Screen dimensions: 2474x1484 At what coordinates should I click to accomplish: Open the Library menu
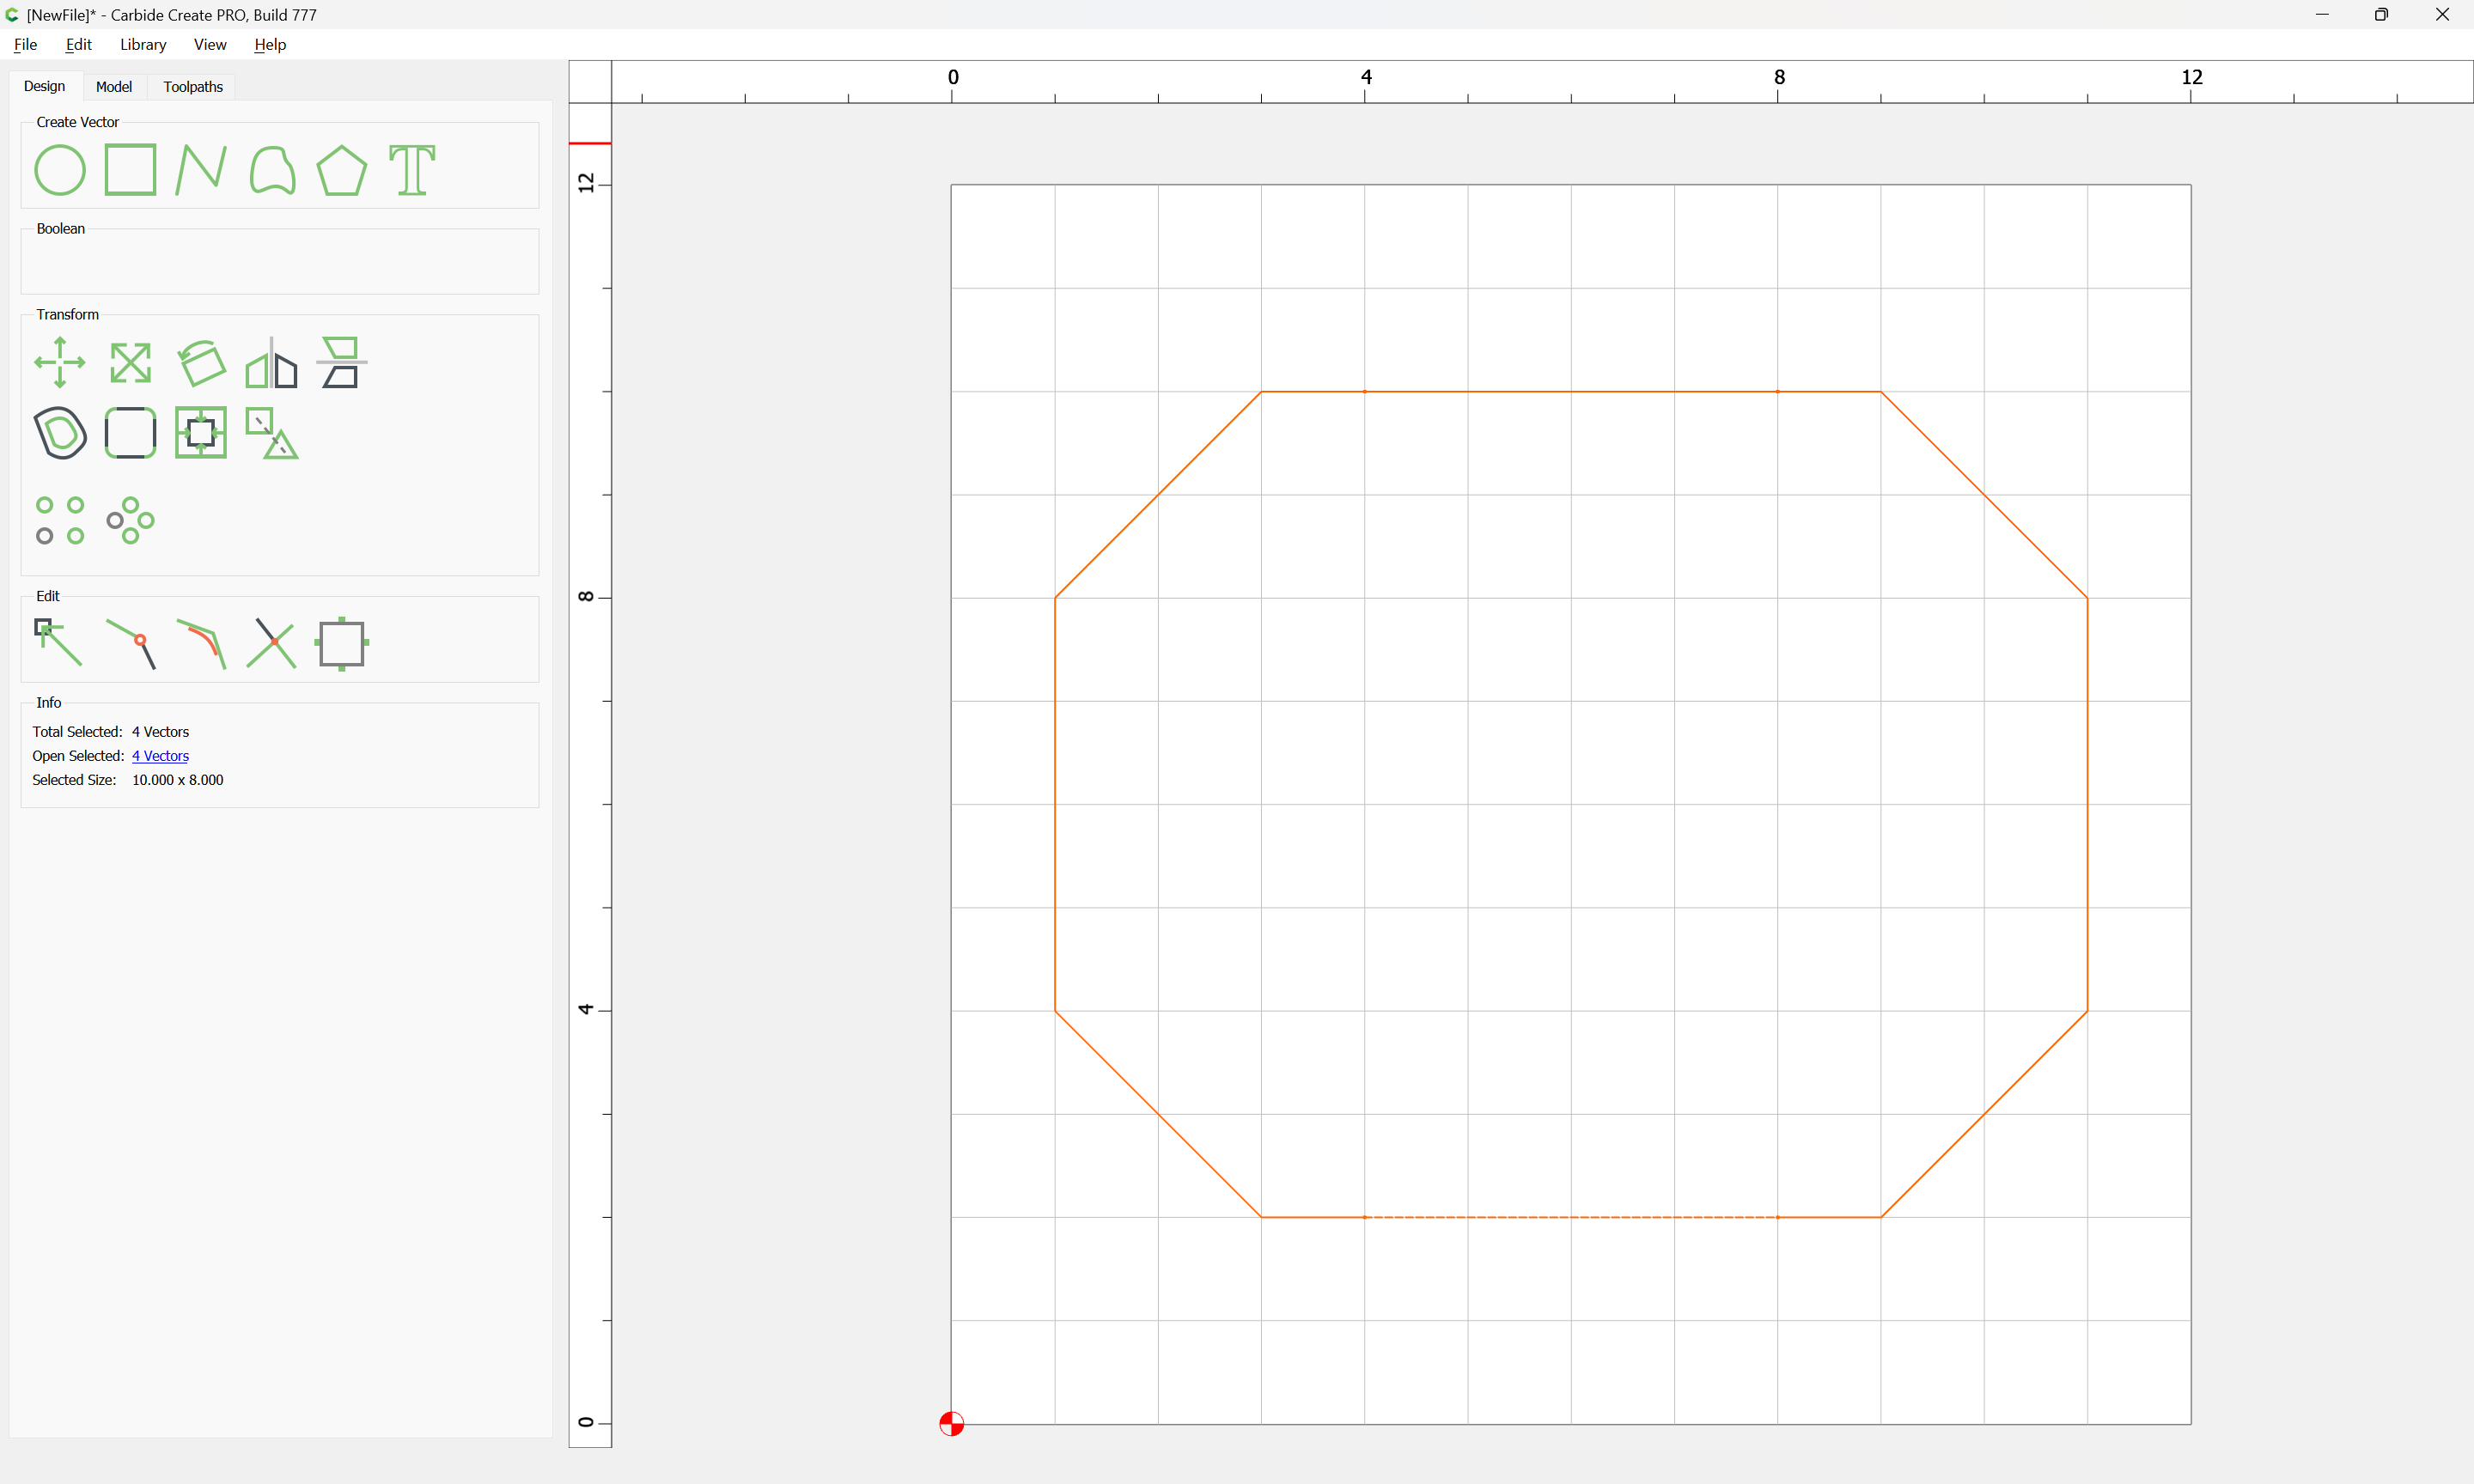pyautogui.click(x=143, y=44)
